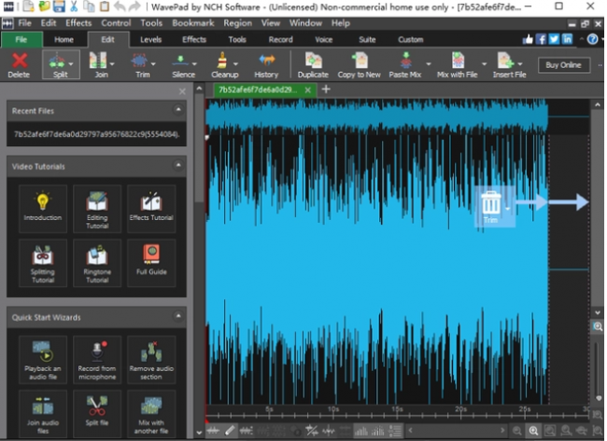Open Join dropdown arrow
Image resolution: width=607 pixels, height=441 pixels.
(112, 63)
